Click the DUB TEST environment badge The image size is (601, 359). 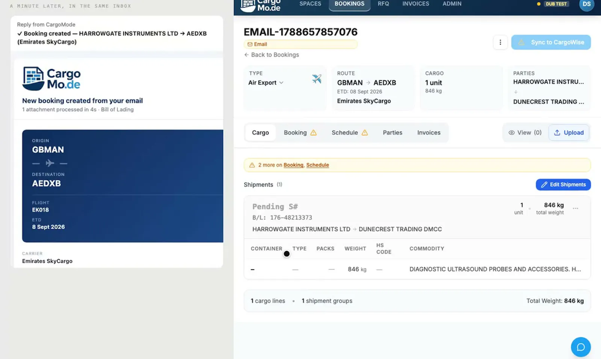[x=556, y=4]
